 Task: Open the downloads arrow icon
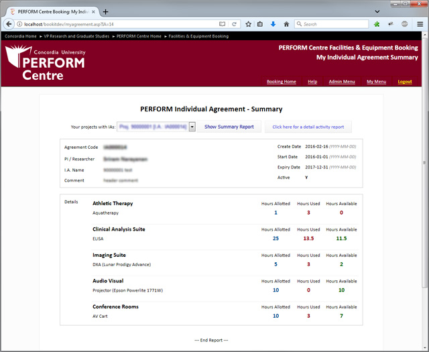pos(273,24)
